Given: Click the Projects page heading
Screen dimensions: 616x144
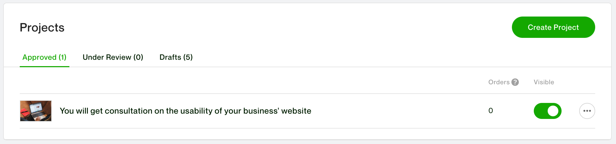Looking at the screenshot, I should coord(42,27).
